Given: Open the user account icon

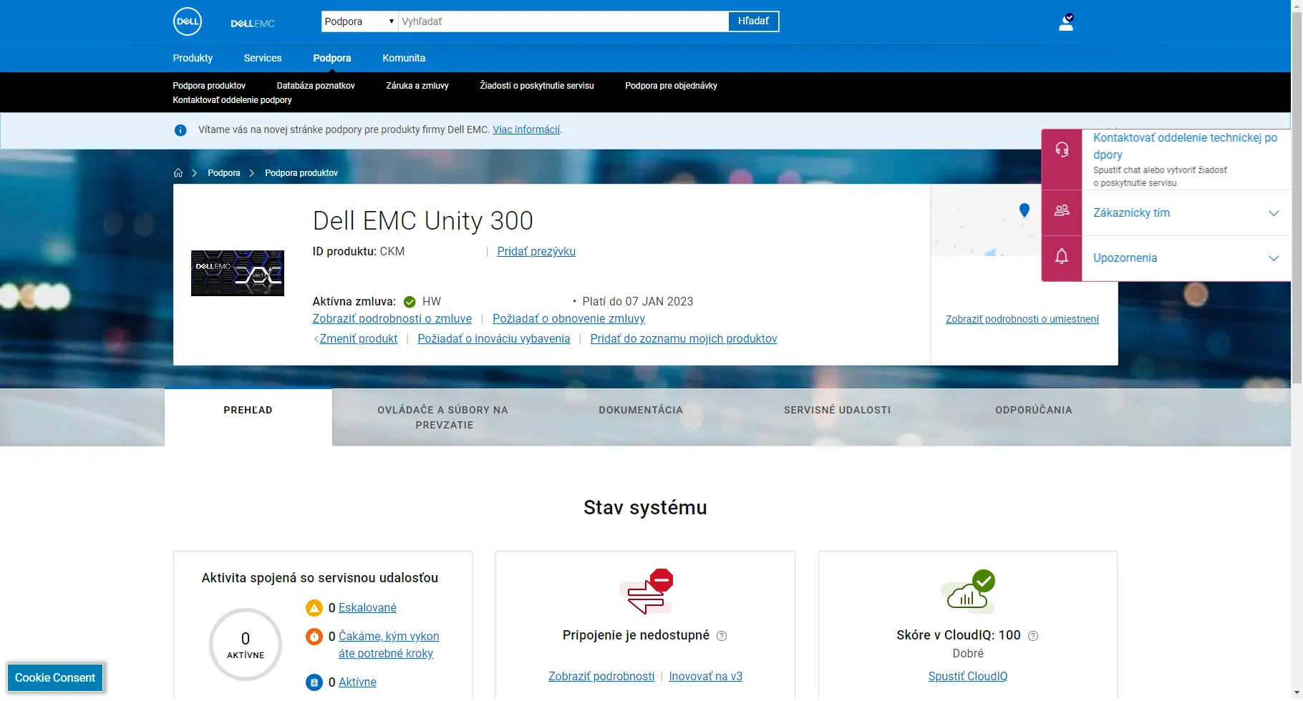Looking at the screenshot, I should coord(1066,22).
